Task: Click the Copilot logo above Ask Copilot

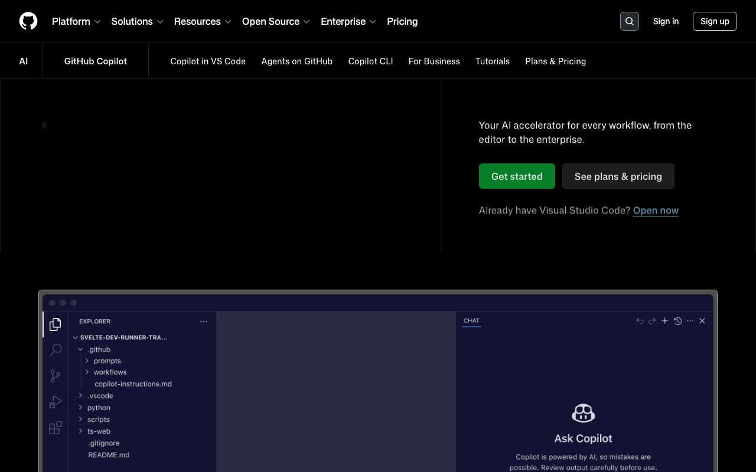Action: coord(583,413)
